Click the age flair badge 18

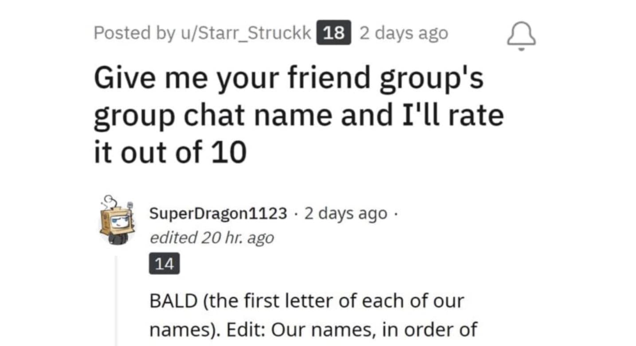click(x=334, y=33)
